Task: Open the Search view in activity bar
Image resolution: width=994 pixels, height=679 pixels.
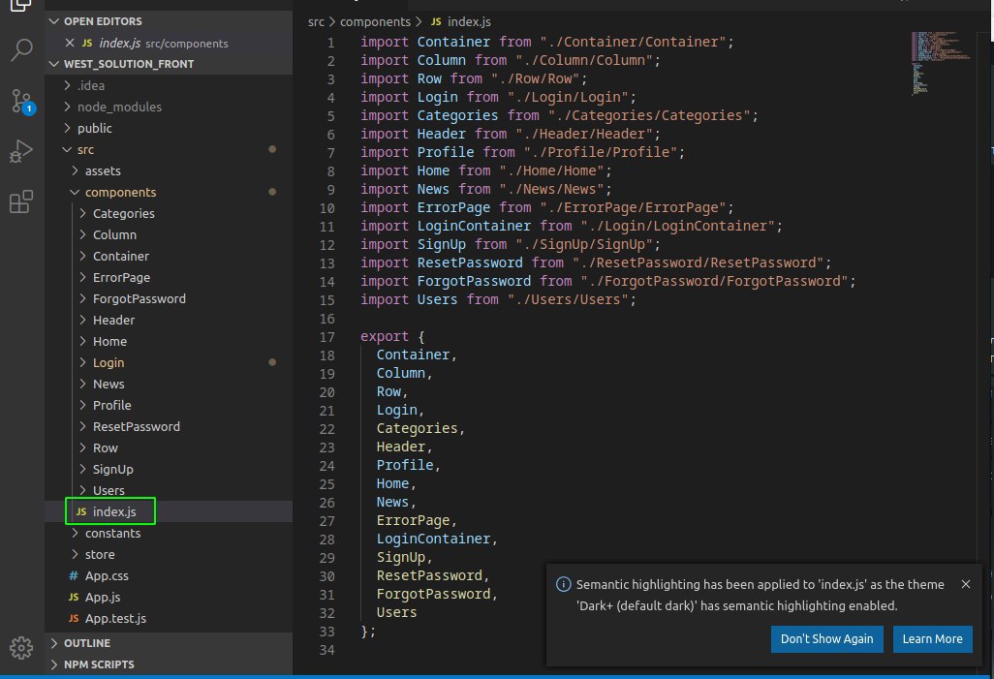Action: pos(21,49)
